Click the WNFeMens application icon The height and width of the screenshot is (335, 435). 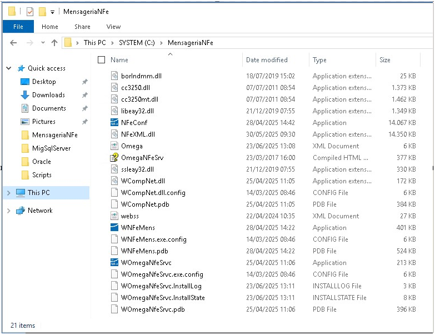click(114, 227)
